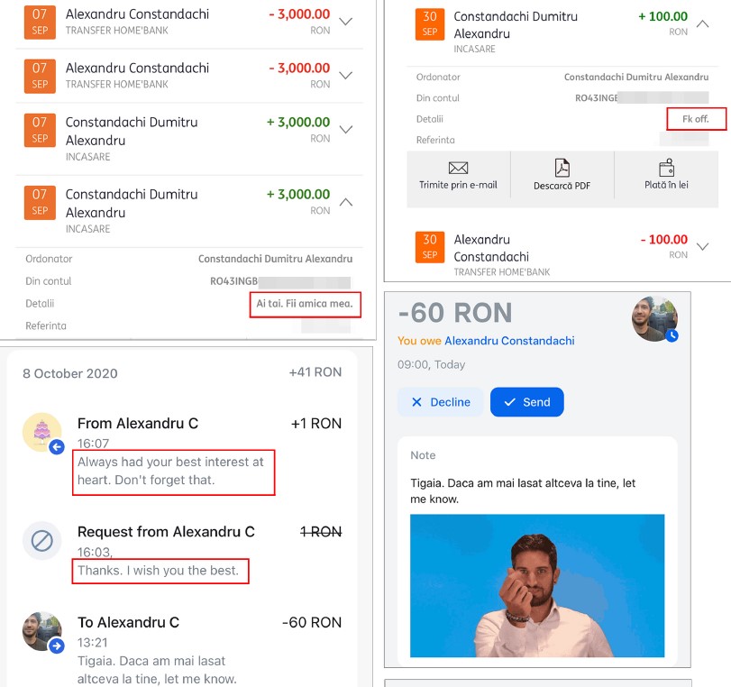Expand the first -3,000.00 transfer on 07 SEP
This screenshot has width=731, height=687.
point(345,22)
